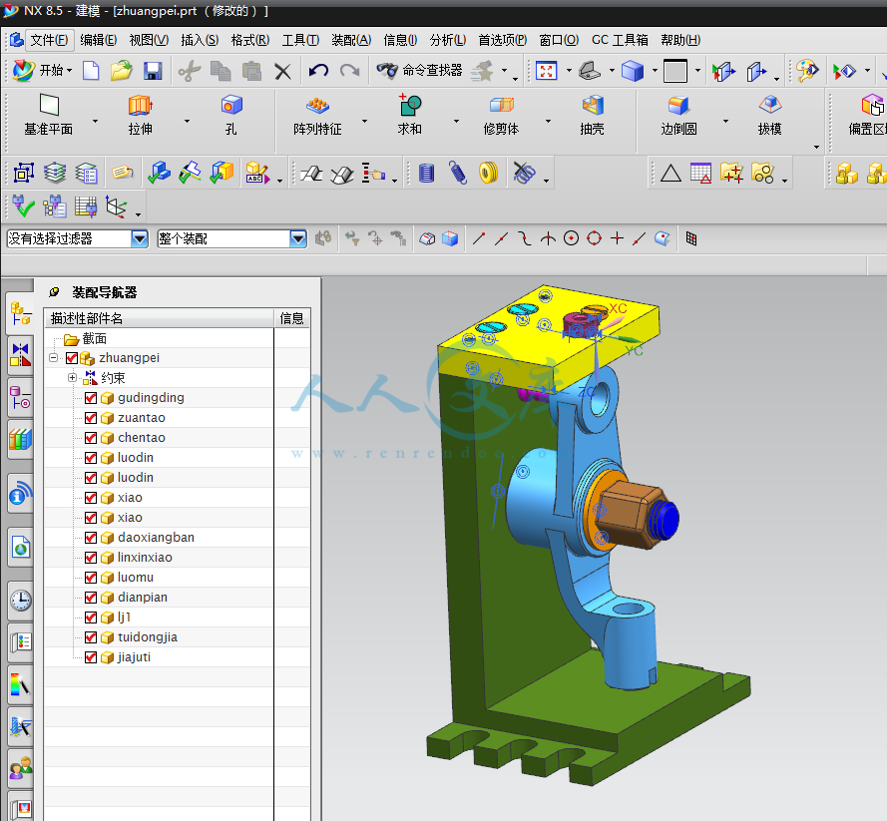Select the 阵列特征 pattern feature tool
887x821 pixels.
(317, 116)
